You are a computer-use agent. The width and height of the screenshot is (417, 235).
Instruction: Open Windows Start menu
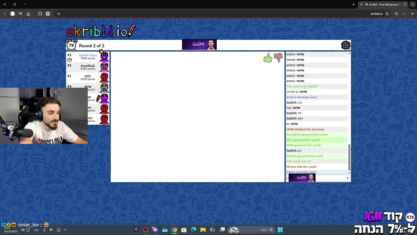(x=280, y=230)
